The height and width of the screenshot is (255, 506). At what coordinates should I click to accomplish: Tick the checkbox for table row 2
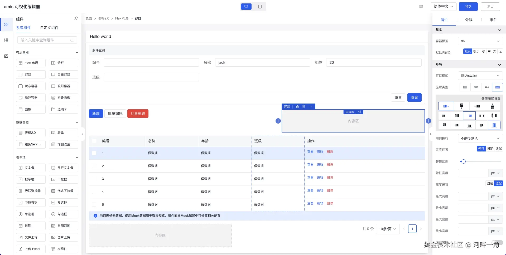pos(94,166)
